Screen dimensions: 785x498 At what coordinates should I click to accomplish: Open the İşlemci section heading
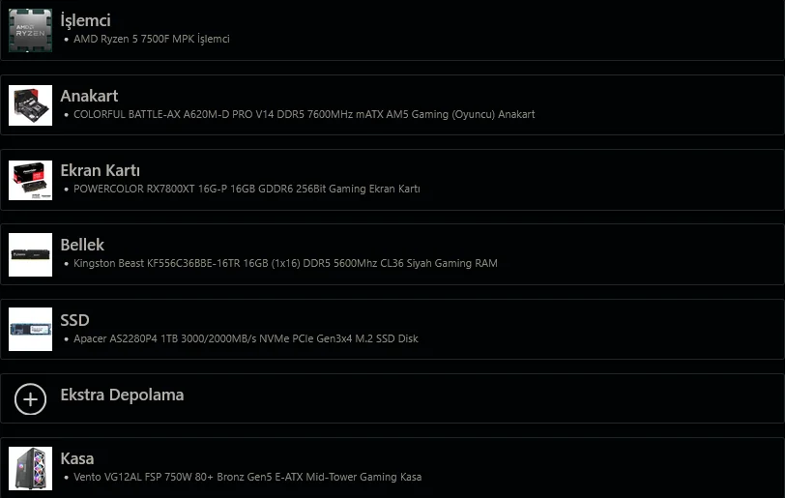85,20
